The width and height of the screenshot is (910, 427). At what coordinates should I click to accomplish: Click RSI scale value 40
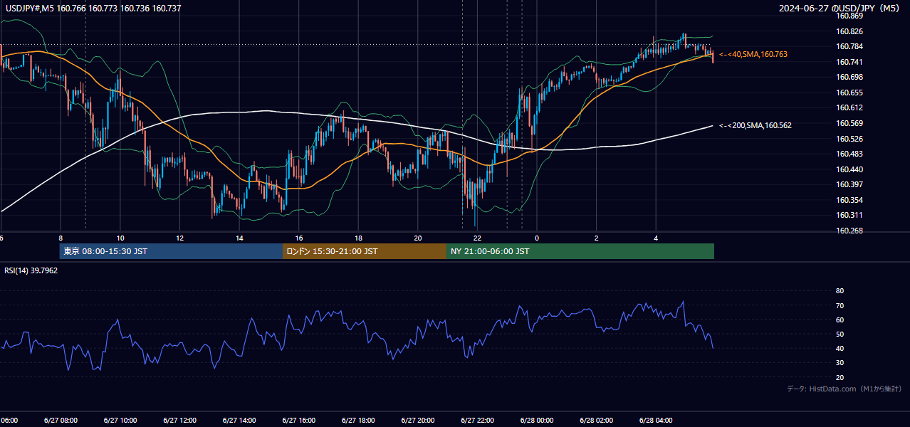pos(840,348)
